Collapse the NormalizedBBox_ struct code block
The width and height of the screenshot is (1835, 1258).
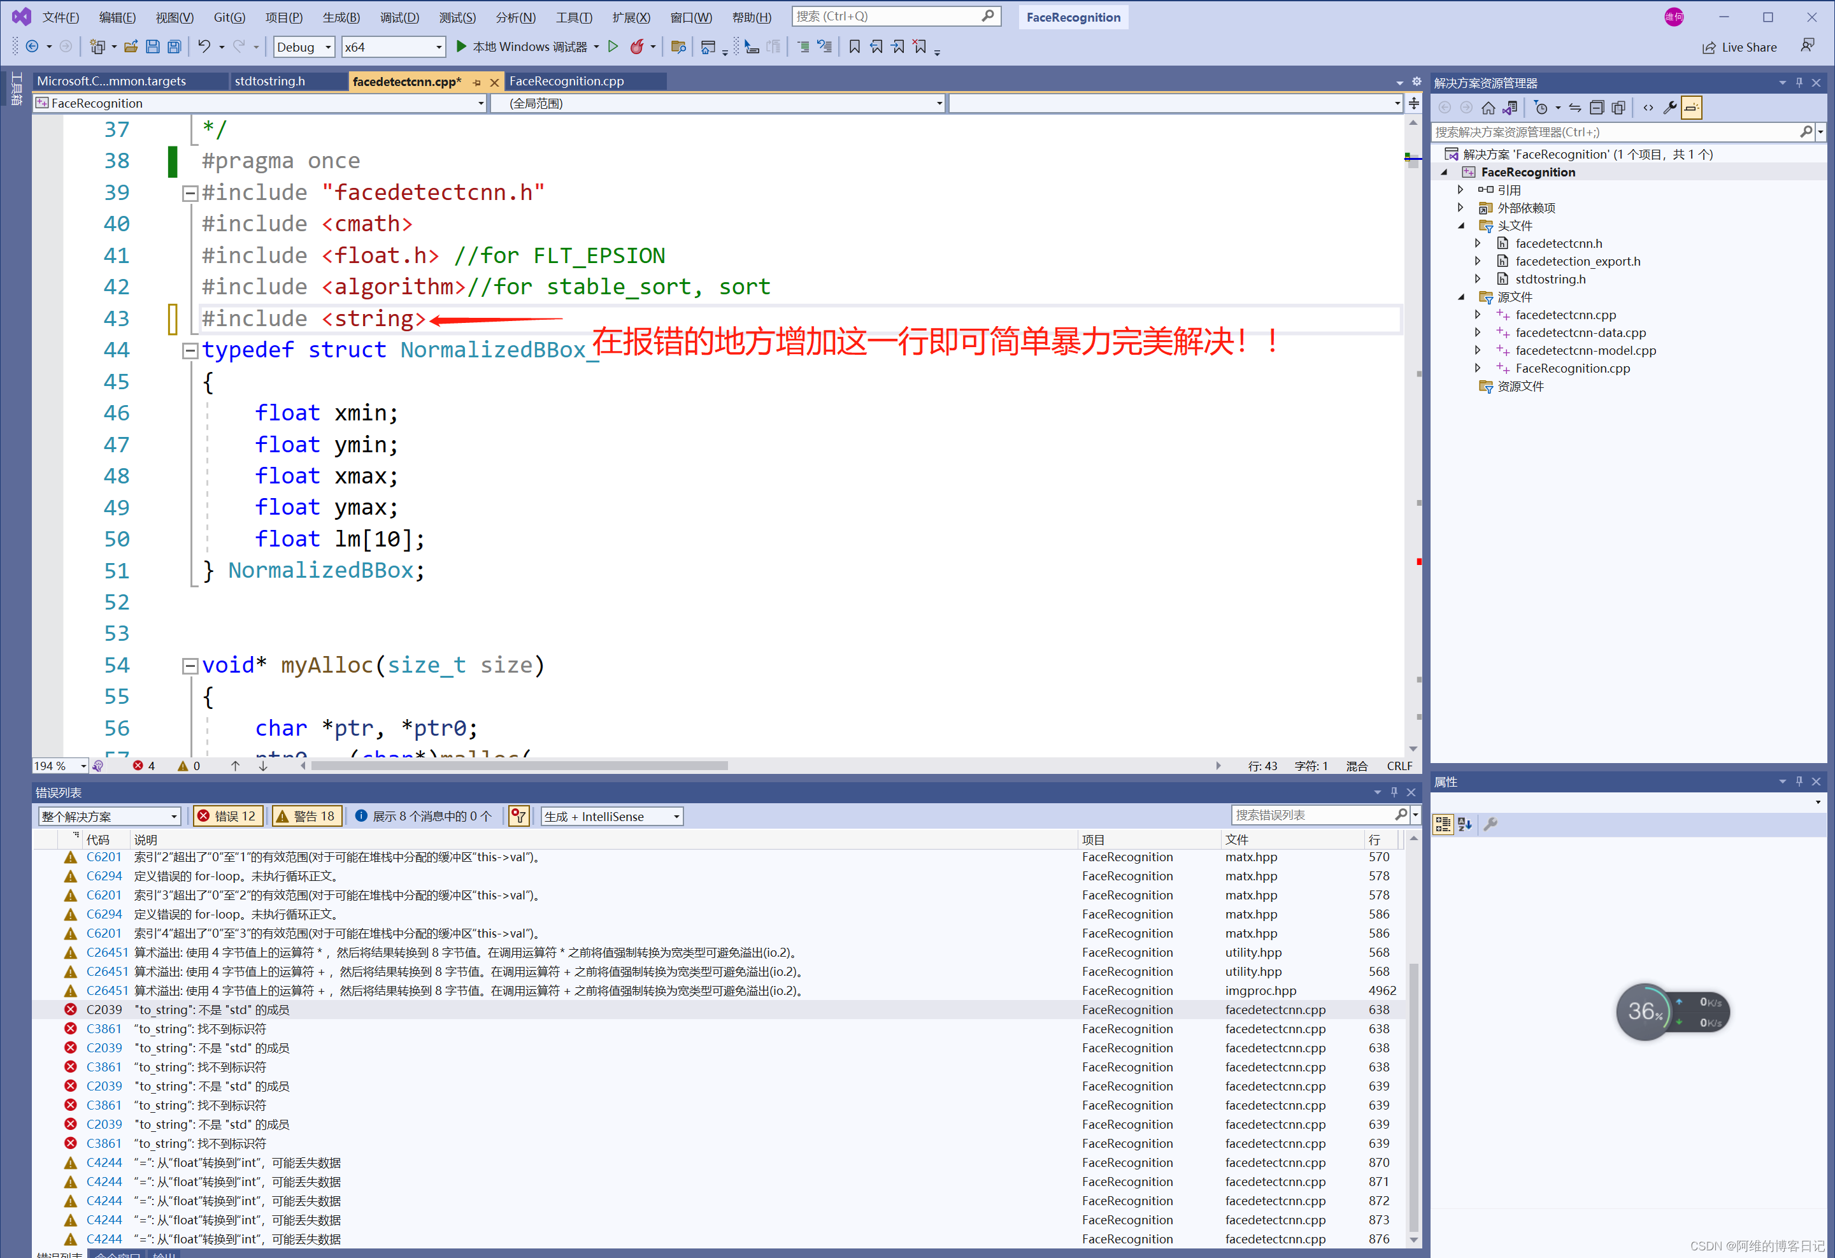190,350
